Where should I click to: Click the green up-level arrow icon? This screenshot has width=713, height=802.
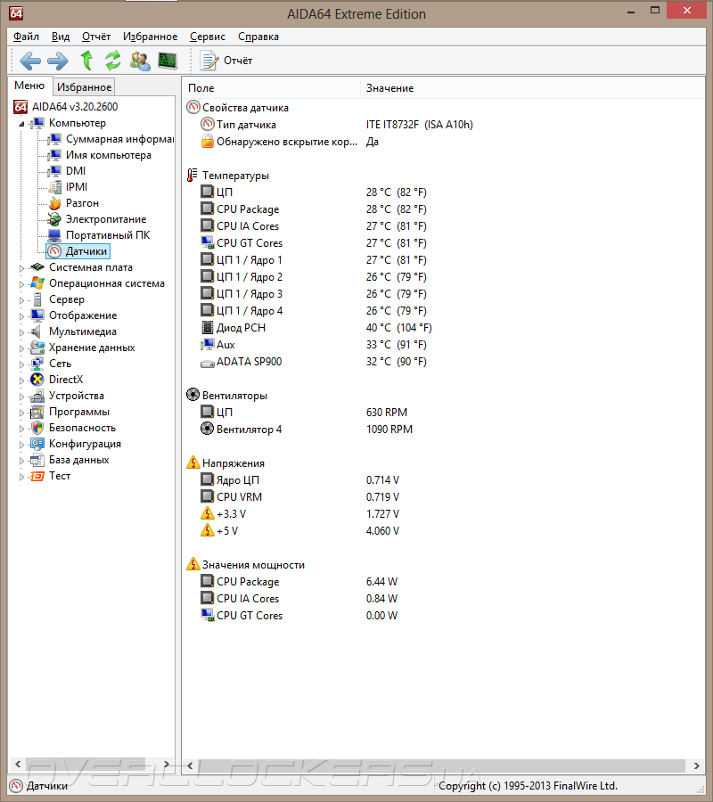point(86,61)
